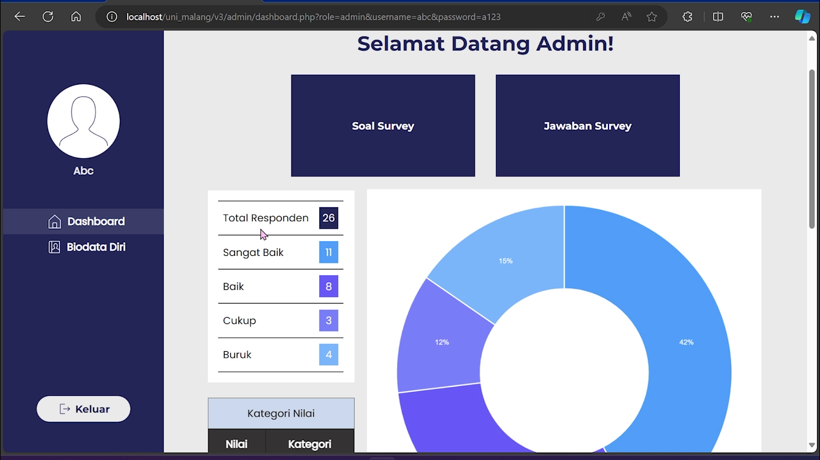Open browser essentials heart icon
Screen dimensions: 820x460
(x=746, y=17)
